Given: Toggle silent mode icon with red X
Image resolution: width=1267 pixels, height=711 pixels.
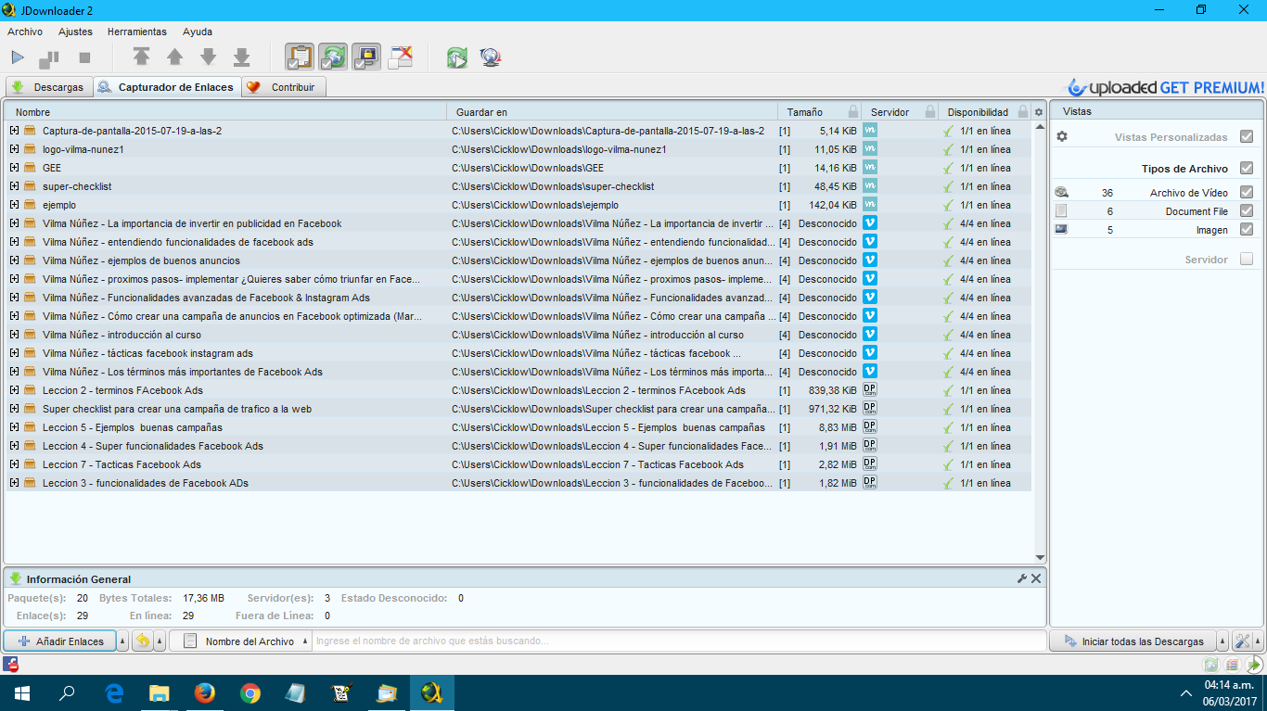Looking at the screenshot, I should pyautogui.click(x=400, y=57).
